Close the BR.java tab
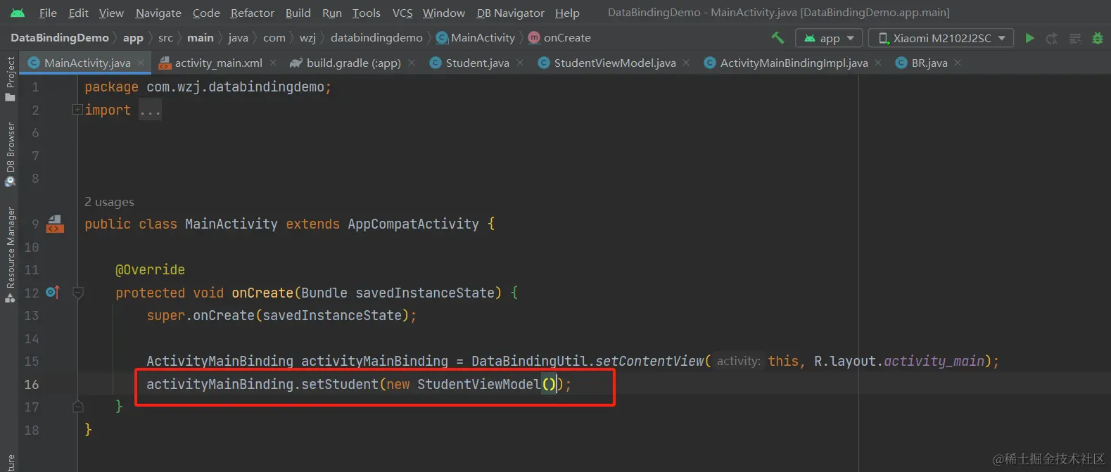Screen dimensions: 1111x472 958,63
